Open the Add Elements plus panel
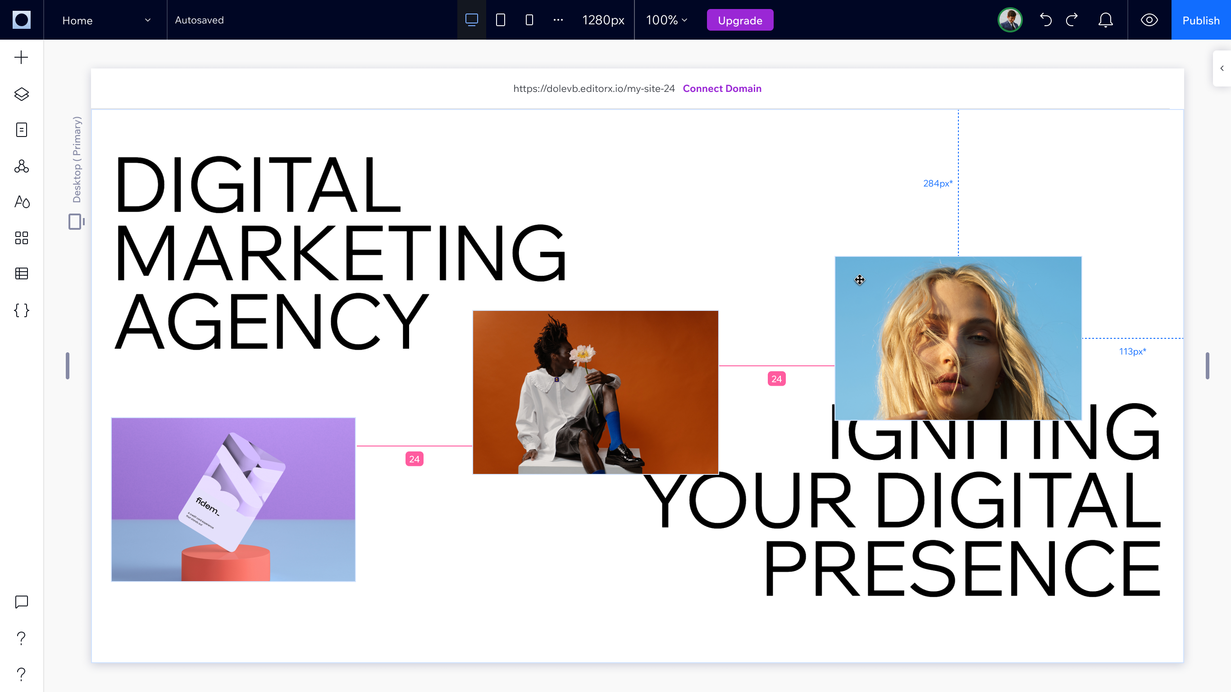Viewport: 1231px width, 692px height. coord(22,57)
